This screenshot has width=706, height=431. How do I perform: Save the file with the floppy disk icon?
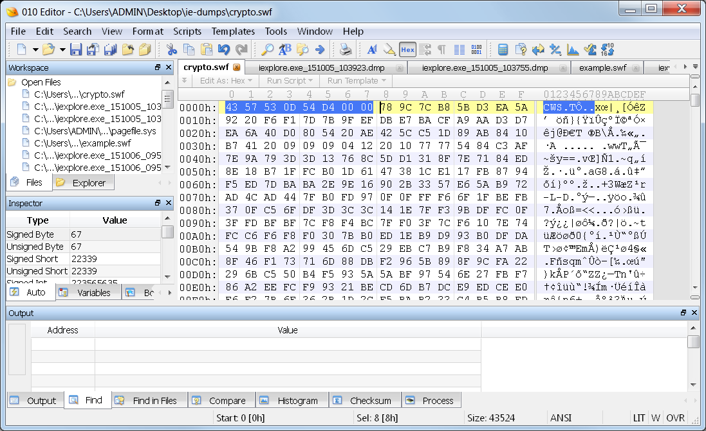click(76, 49)
